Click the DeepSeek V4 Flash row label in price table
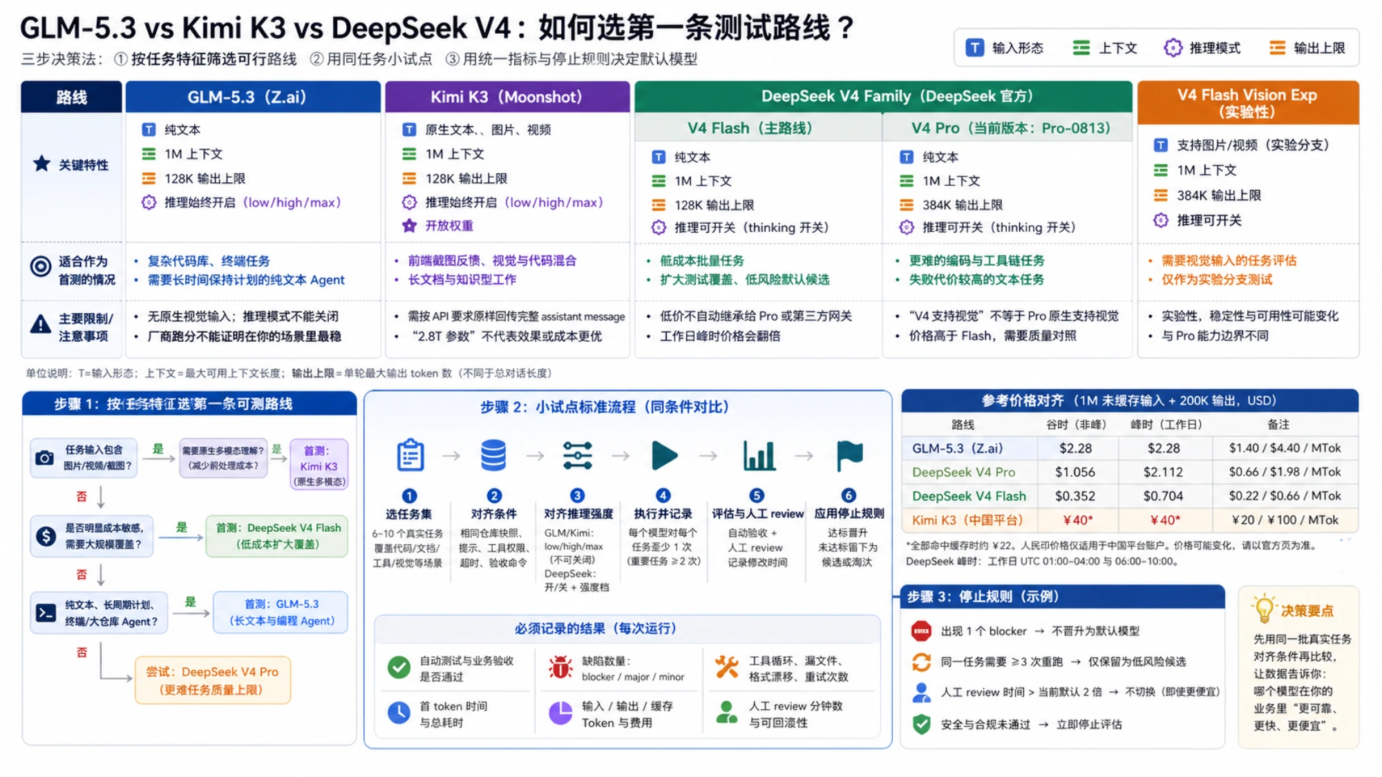This screenshot has height=777, width=1382. pos(969,497)
